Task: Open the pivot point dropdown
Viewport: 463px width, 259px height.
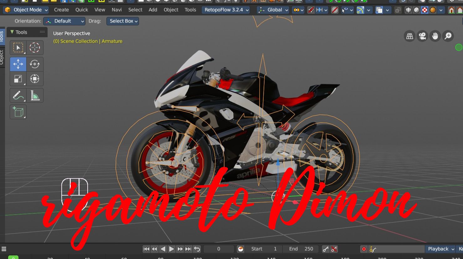Action: tap(298, 10)
